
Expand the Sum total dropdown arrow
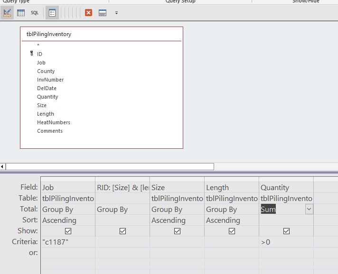pyautogui.click(x=309, y=209)
